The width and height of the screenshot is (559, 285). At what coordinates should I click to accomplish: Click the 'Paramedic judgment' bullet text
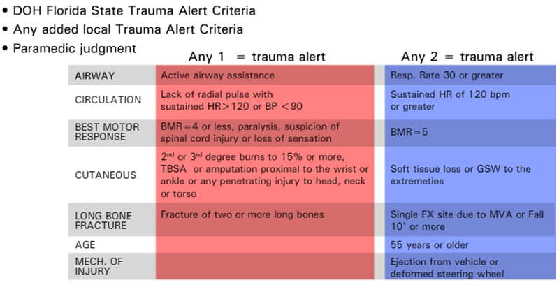point(74,49)
